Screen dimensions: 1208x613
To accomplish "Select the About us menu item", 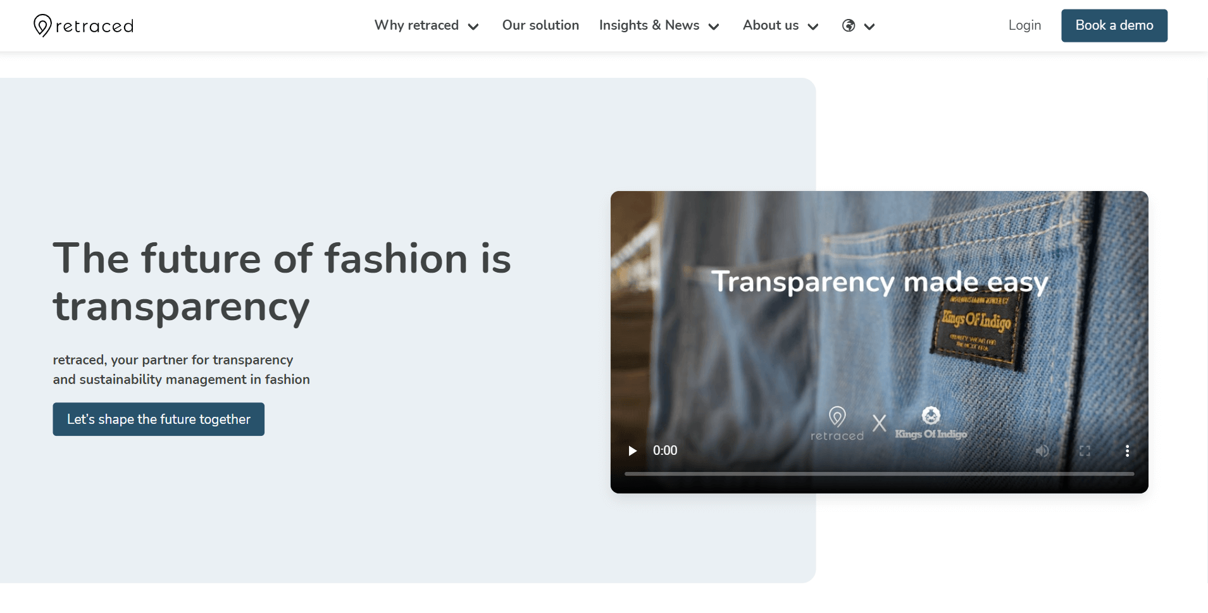I will click(770, 25).
